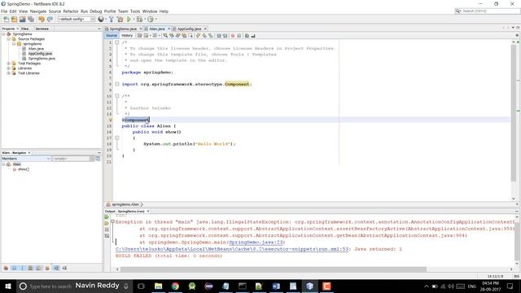Switch to the Files tab

coord(25,29)
